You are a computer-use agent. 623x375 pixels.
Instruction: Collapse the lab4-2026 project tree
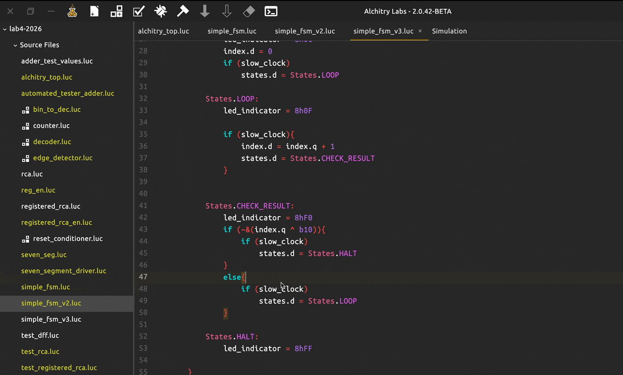coord(5,29)
